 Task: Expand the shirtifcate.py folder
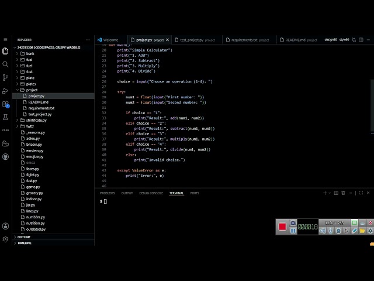tap(53, 120)
